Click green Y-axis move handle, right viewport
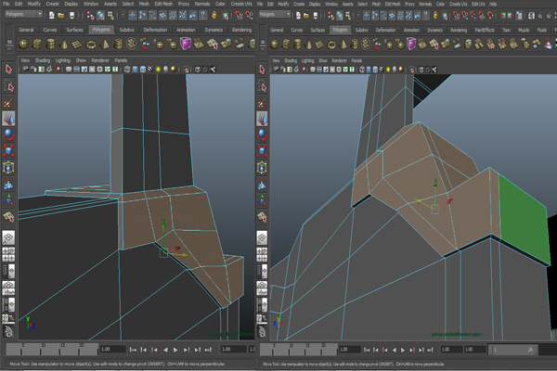557x371 pixels. tap(435, 184)
